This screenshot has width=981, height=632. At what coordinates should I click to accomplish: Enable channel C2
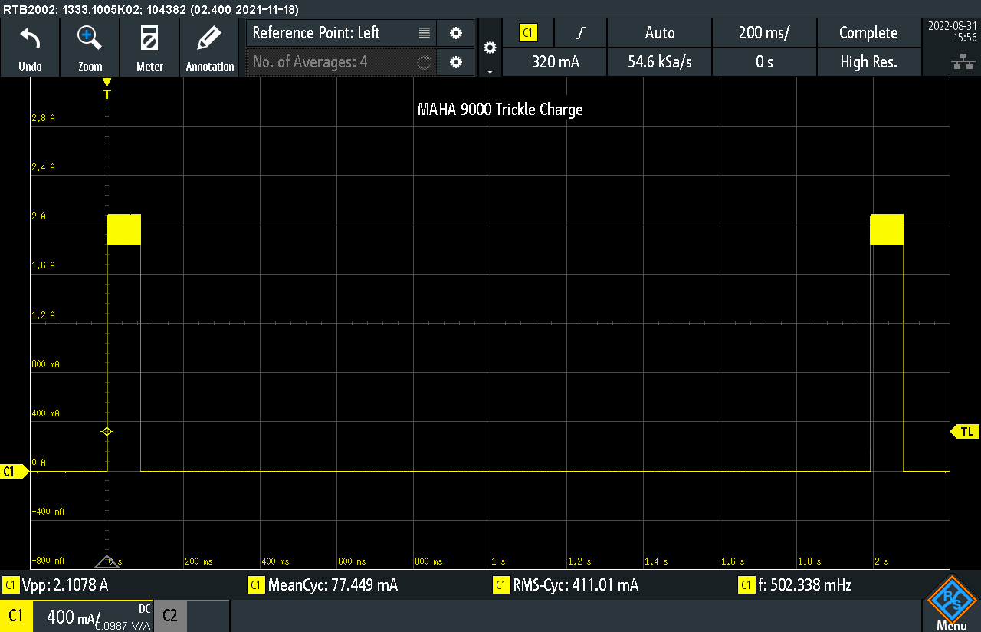coord(170,616)
